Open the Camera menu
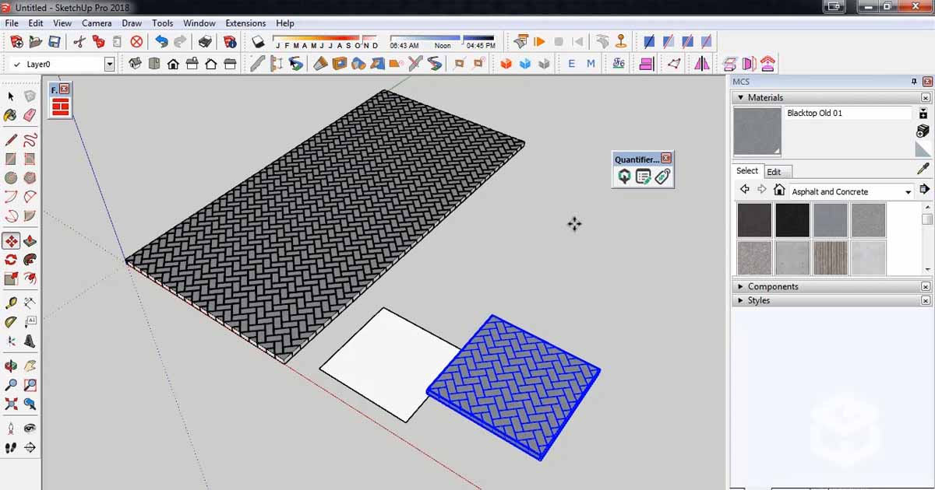 [x=97, y=23]
